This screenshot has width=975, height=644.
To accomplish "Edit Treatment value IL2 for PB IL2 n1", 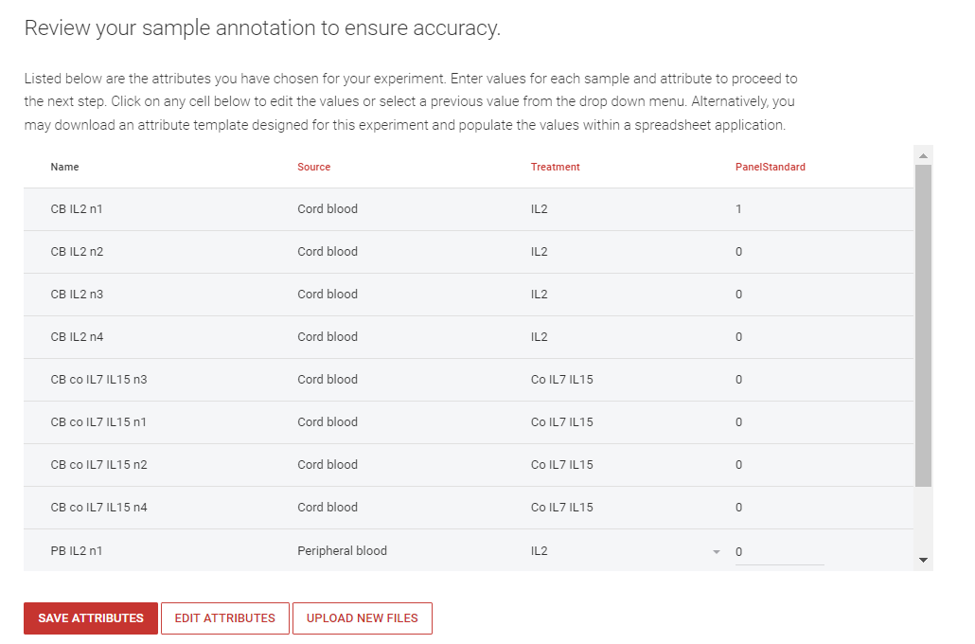I will click(x=540, y=550).
